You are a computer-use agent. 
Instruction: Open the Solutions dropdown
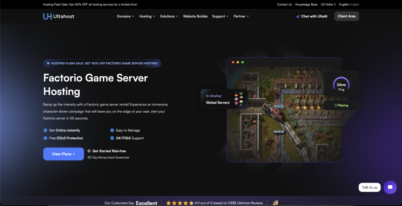(x=169, y=16)
